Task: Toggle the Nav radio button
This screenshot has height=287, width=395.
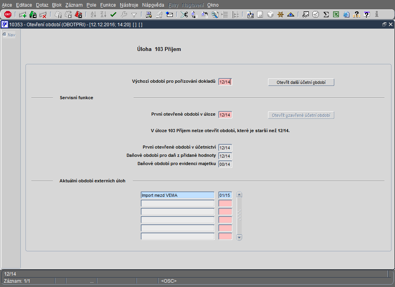Action: [x=5, y=35]
